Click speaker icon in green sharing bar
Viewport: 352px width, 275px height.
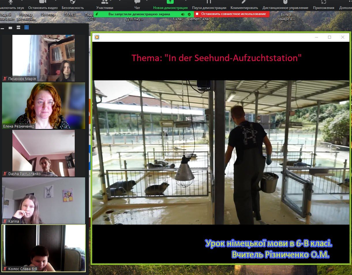(x=183, y=14)
